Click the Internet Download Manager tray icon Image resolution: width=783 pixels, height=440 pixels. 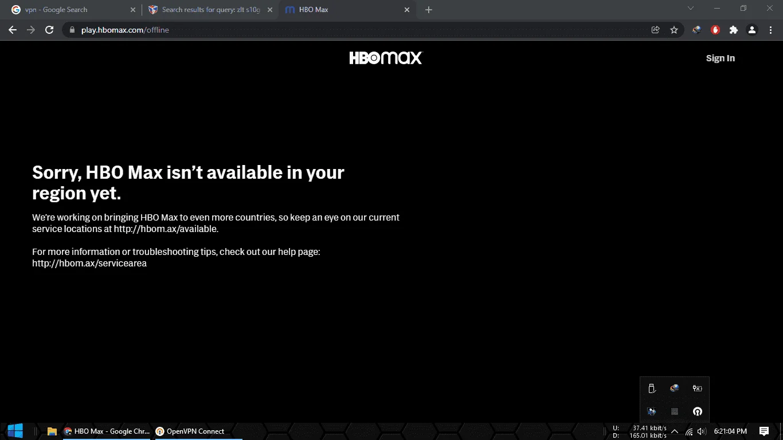(x=675, y=388)
